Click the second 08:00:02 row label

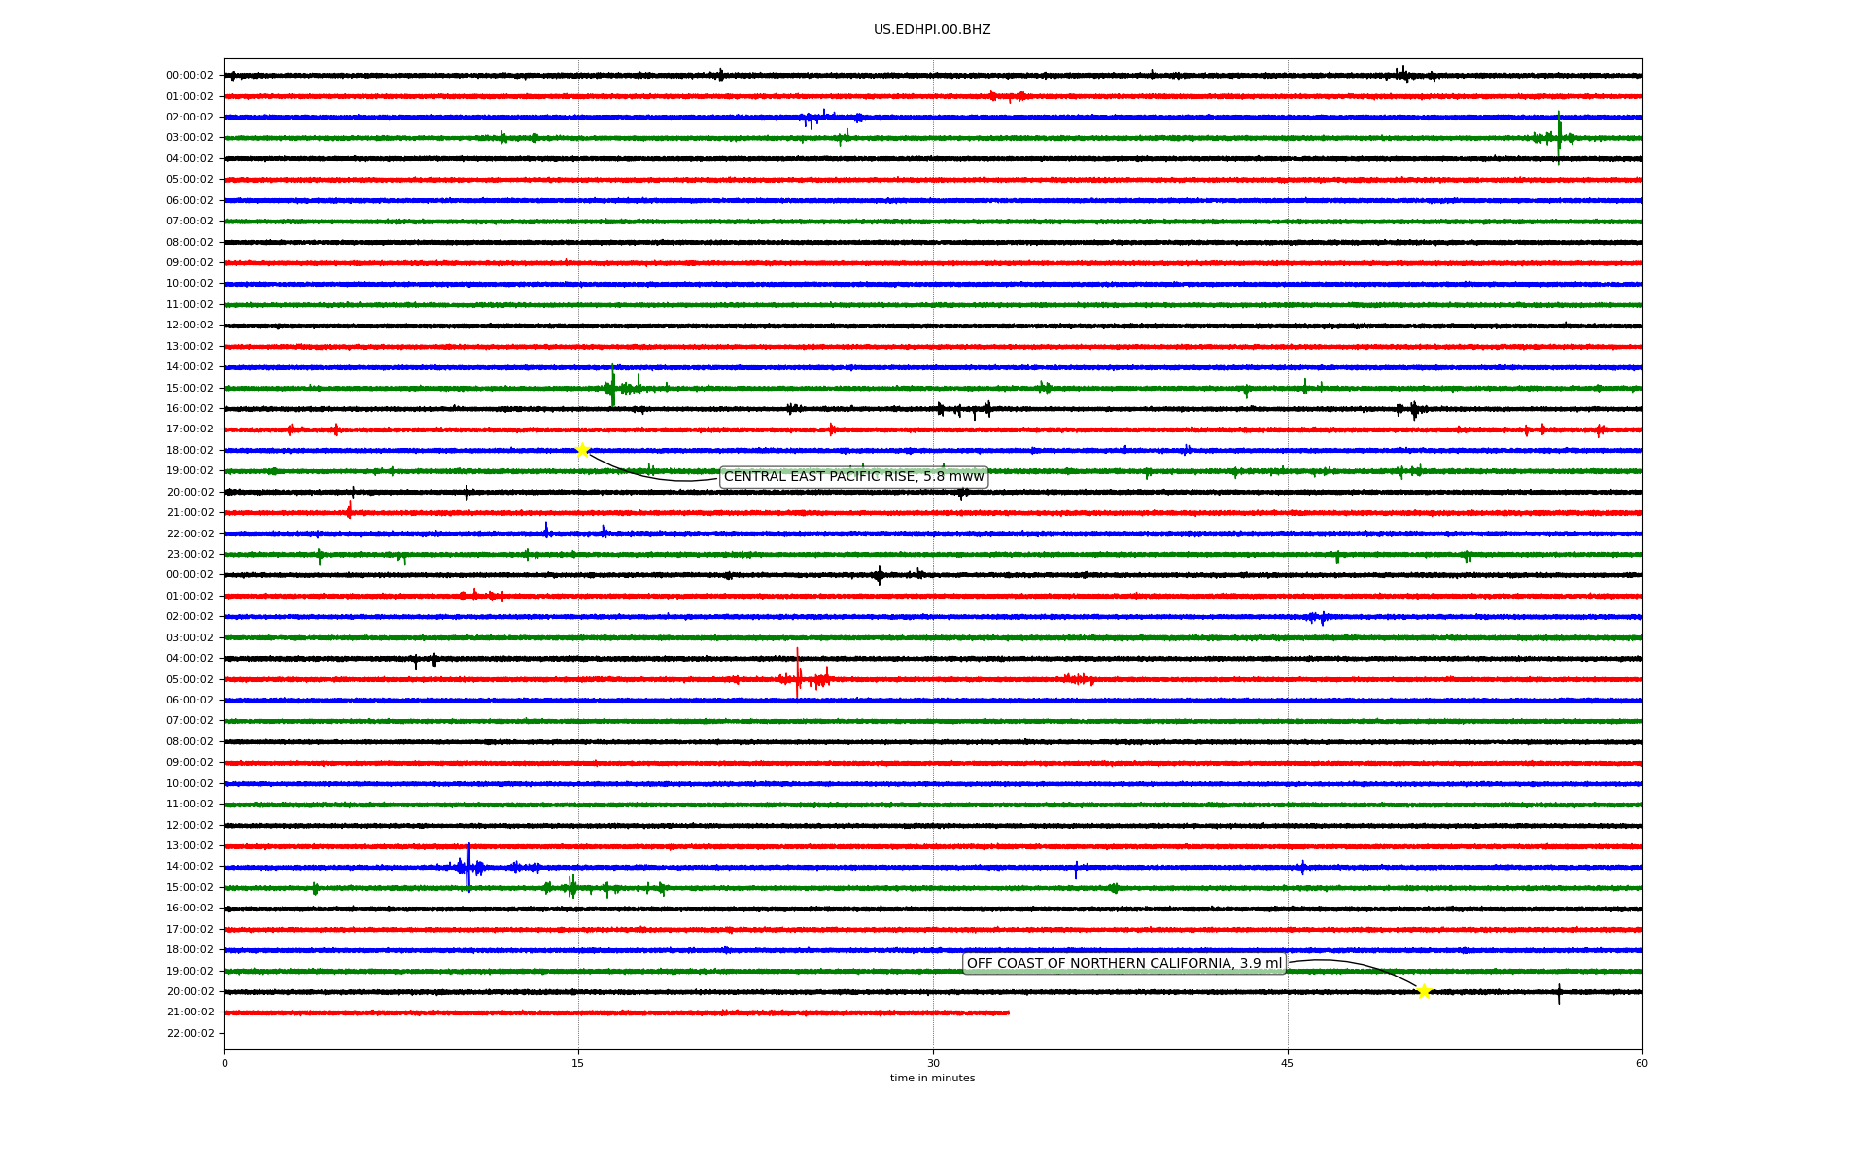pos(190,742)
